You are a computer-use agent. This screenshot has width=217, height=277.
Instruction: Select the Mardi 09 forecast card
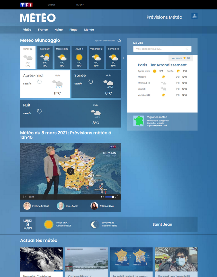point(45,57)
